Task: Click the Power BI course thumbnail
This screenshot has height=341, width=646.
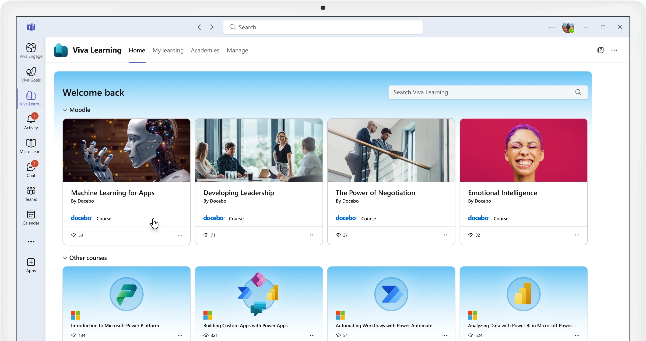Action: pos(524,294)
